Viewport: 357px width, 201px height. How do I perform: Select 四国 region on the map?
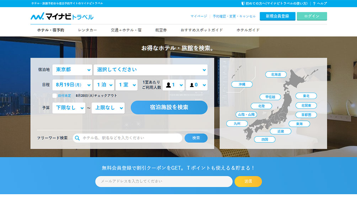point(265,139)
